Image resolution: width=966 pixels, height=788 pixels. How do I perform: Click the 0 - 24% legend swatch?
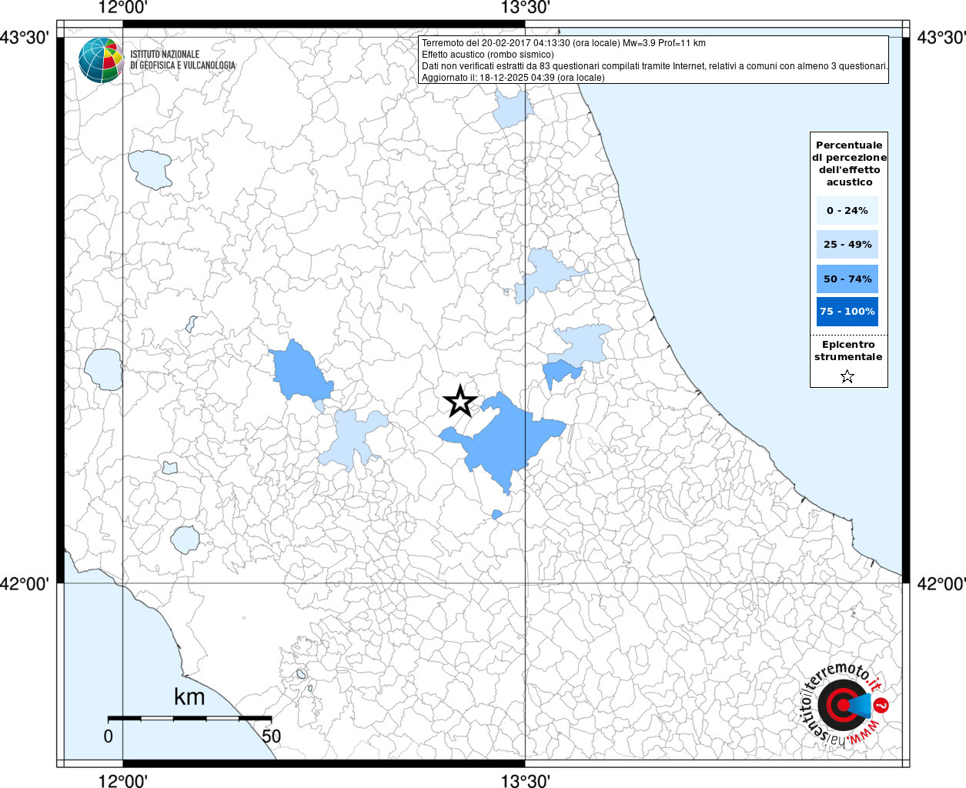coord(847,210)
